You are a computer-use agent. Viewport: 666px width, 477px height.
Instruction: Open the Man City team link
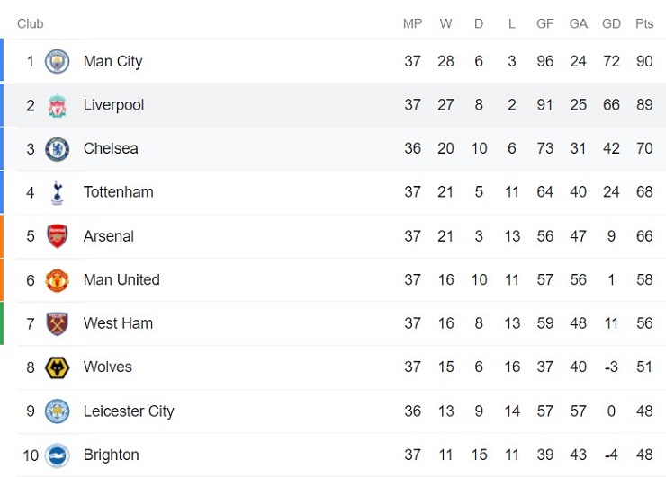point(112,61)
